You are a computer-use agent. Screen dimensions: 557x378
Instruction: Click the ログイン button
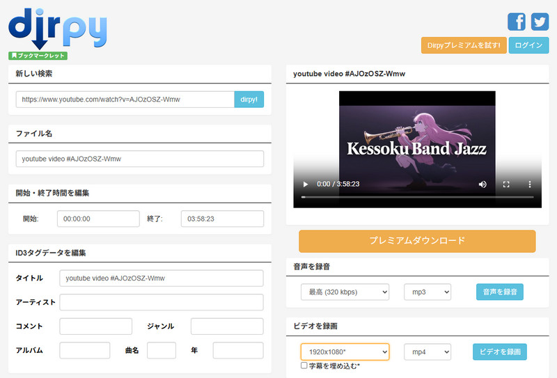coord(528,45)
